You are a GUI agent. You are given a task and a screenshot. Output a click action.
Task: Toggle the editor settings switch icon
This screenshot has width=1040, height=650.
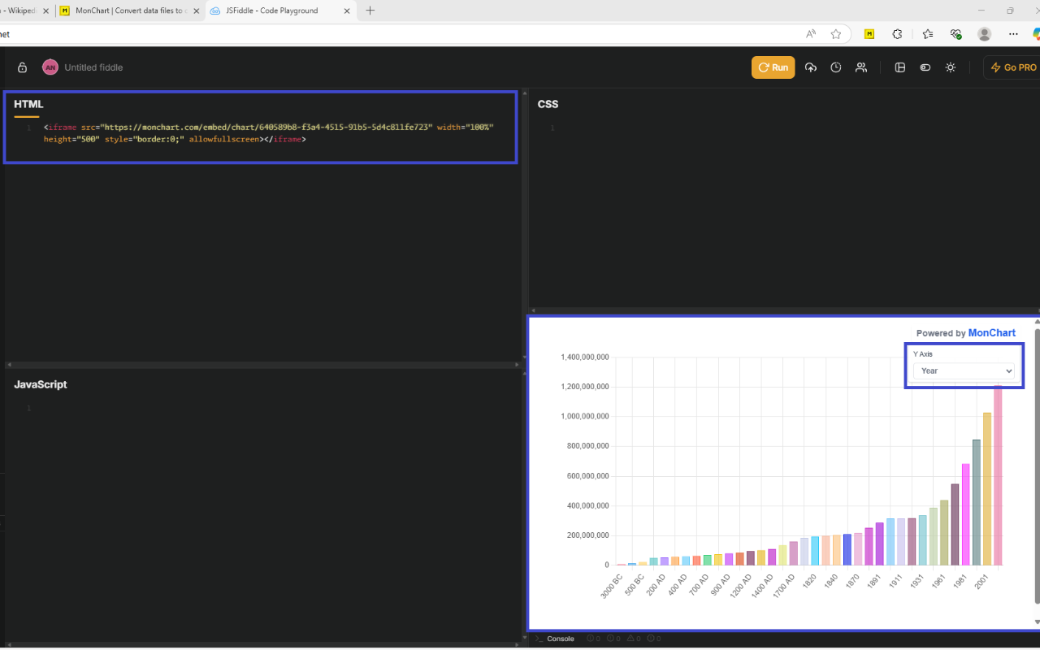[925, 67]
